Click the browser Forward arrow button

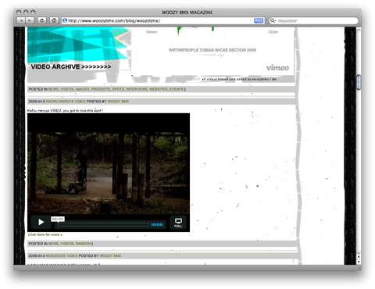click(30, 20)
